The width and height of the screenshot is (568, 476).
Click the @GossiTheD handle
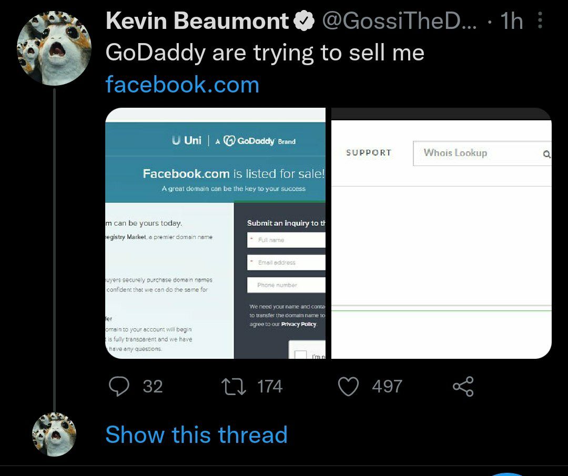click(x=400, y=20)
